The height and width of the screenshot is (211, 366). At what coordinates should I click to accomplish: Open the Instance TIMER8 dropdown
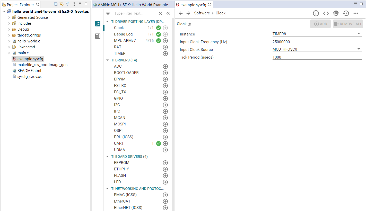tap(359, 34)
